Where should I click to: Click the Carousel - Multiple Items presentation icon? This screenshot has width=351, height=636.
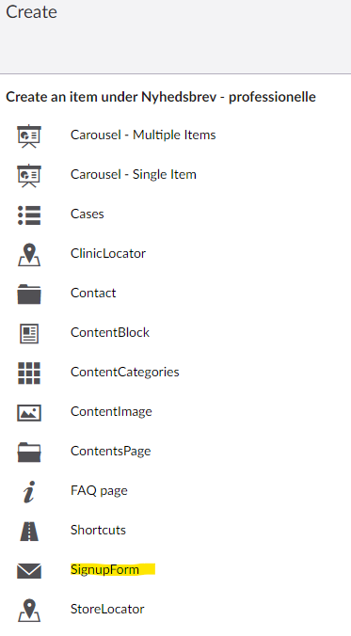point(29,135)
